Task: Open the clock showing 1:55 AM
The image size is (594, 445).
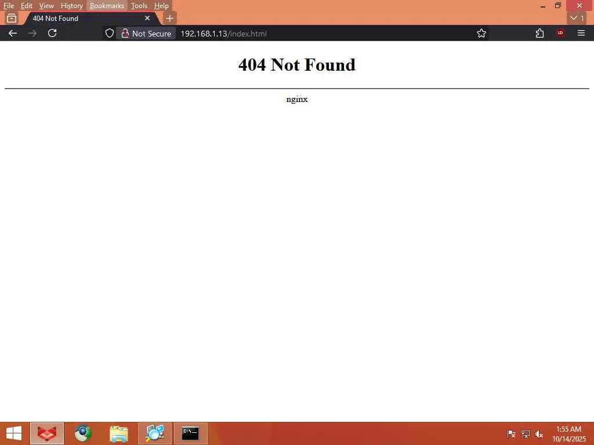Action: tap(569, 434)
